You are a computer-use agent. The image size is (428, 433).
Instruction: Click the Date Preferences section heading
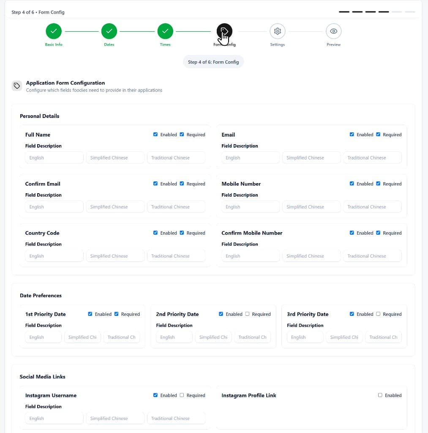[x=41, y=296]
